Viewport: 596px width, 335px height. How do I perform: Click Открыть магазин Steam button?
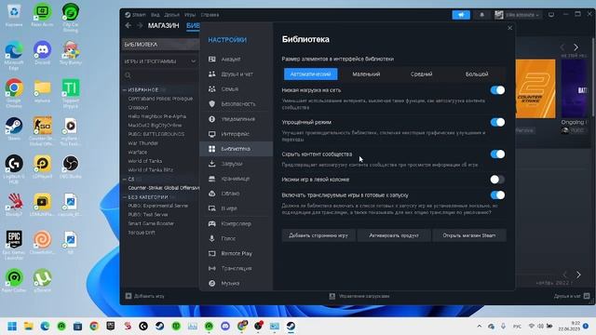pos(469,235)
